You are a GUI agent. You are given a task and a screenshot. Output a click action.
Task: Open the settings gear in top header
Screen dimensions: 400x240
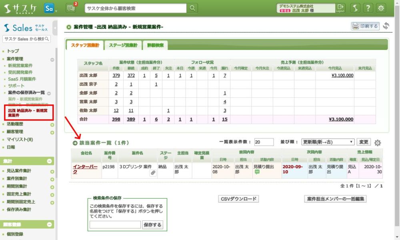(381, 8)
